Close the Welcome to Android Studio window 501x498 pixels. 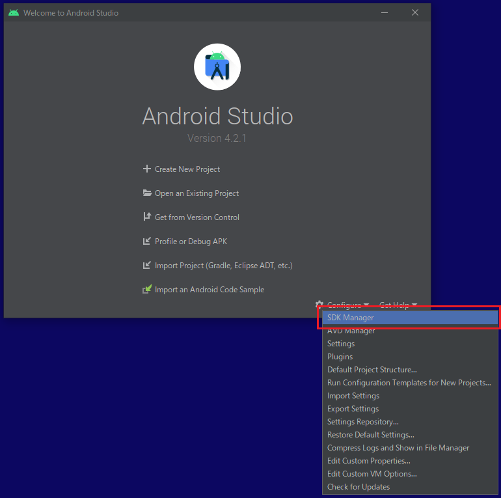point(415,12)
